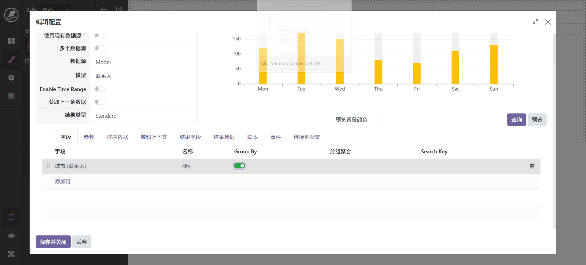586x265 pixels.
Task: Open the settings gear in left sidebar
Action: (x=11, y=78)
